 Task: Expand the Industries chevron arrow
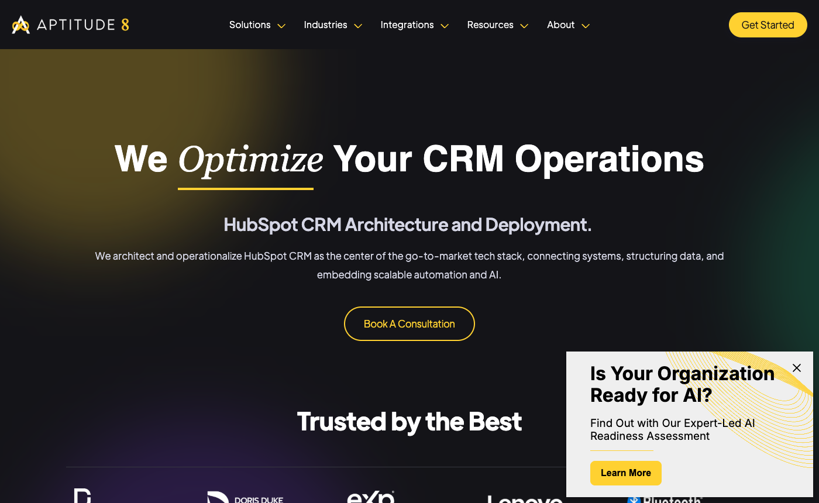pyautogui.click(x=358, y=26)
